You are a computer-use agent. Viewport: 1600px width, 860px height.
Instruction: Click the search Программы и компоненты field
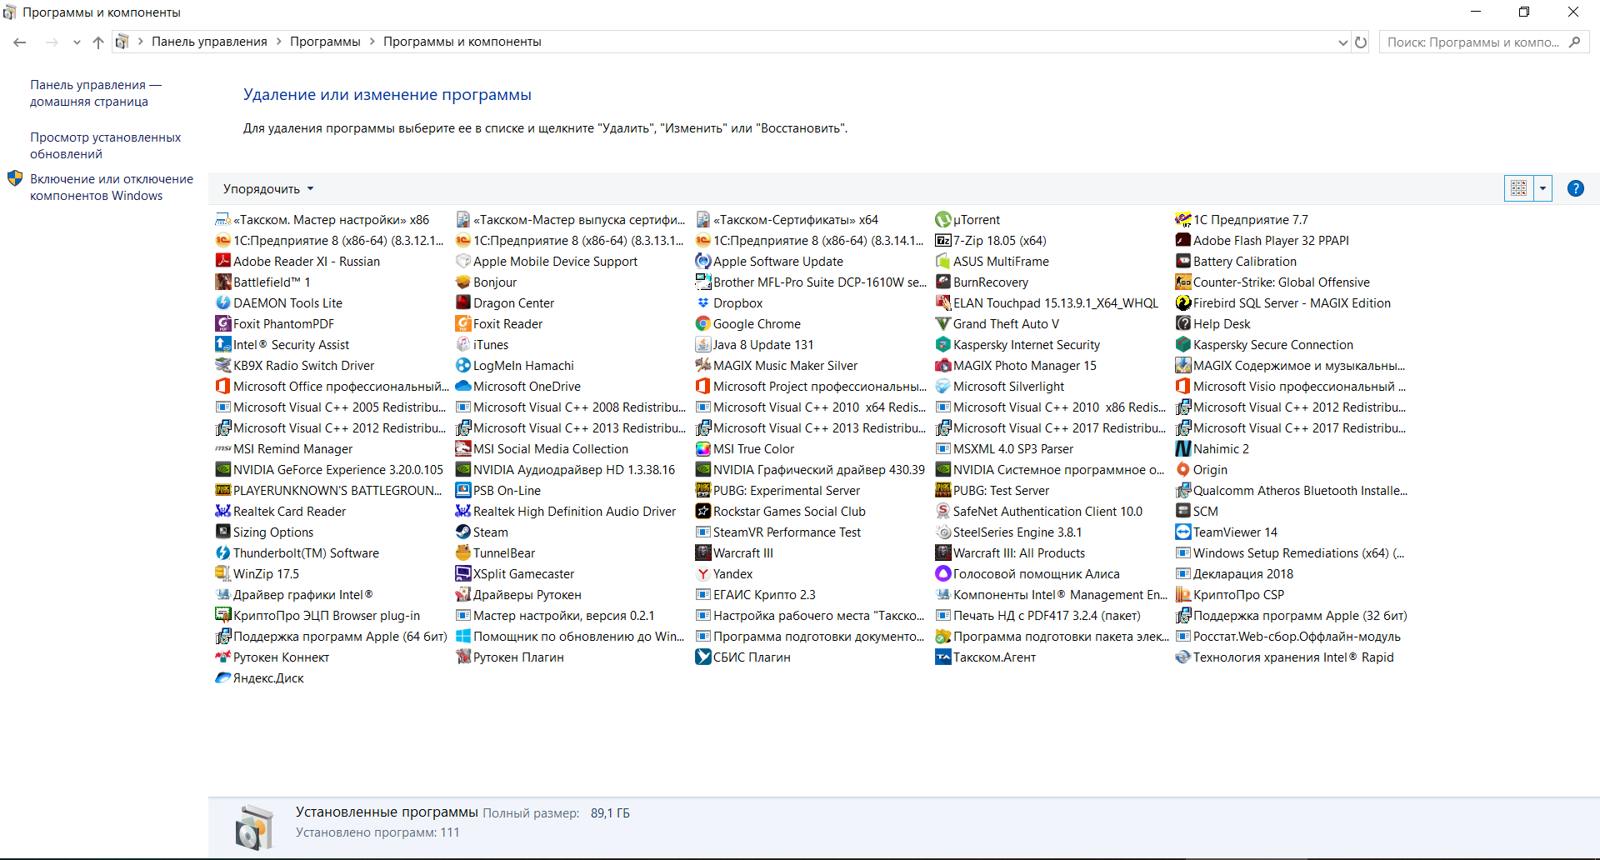pyautogui.click(x=1483, y=42)
